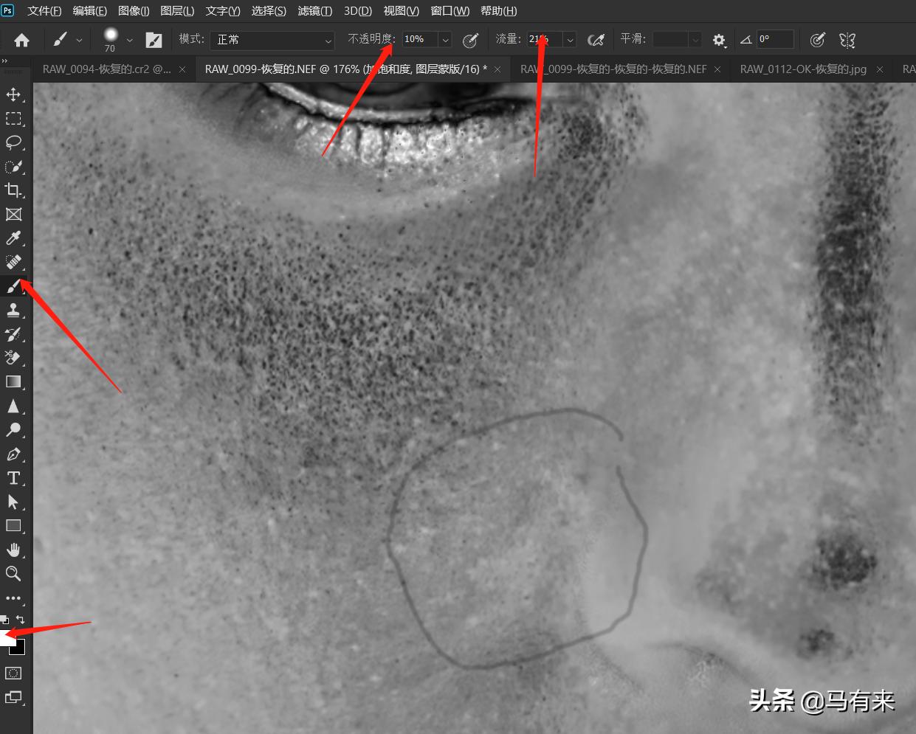This screenshot has width=916, height=734.
Task: Open symmetry paint butterfly options
Action: [x=847, y=40]
